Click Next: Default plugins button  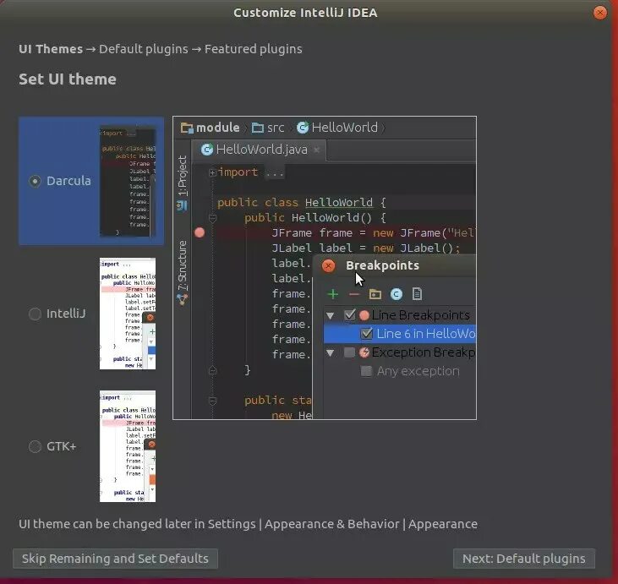coord(524,559)
